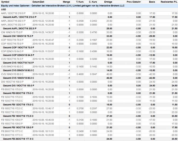Screen dimensions: 178x141
Task: Click the Basis column header
Action: (152, 2)
